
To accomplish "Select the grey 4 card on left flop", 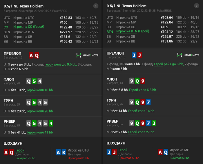I will (40, 81).
